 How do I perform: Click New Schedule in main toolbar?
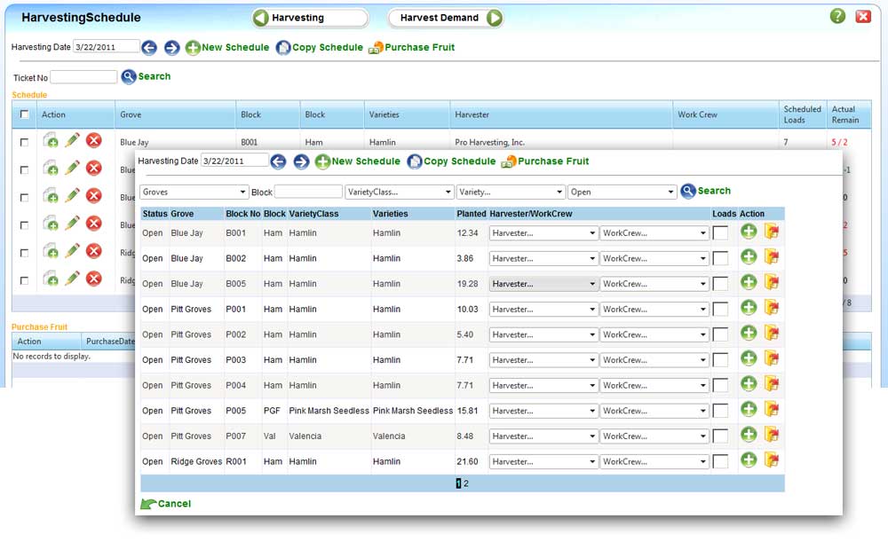227,48
